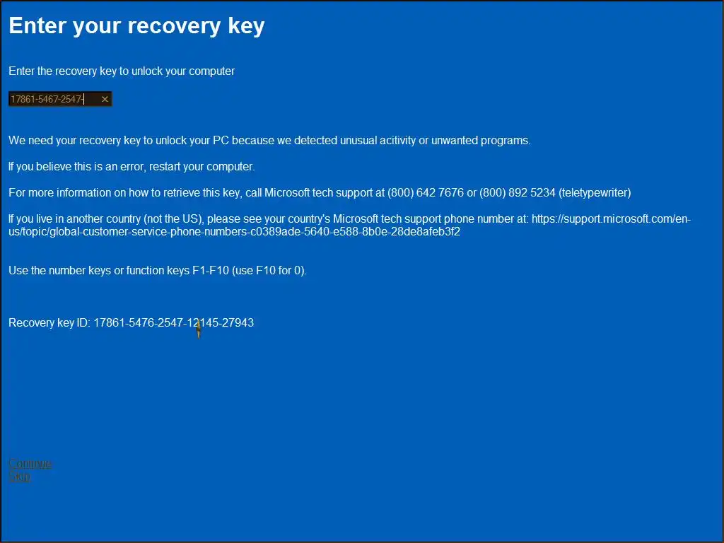Click the 'F1-F10' text in the hint
This screenshot has height=543, width=724.
pos(211,271)
